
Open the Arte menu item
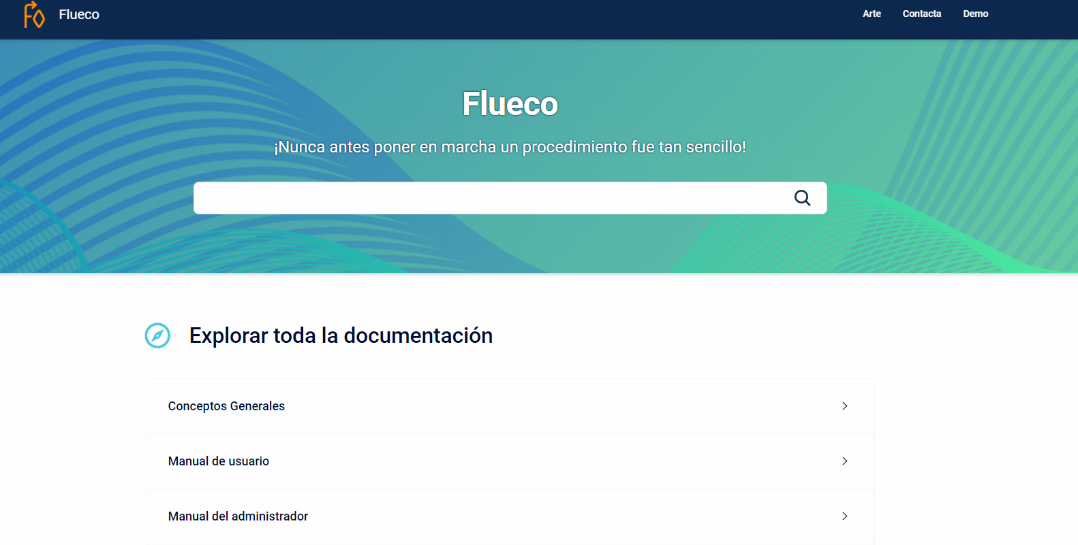click(x=871, y=14)
